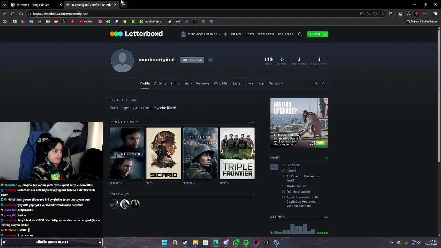This screenshot has height=248, width=441.
Task: Open FILMS in the header navigation
Action: point(236,34)
